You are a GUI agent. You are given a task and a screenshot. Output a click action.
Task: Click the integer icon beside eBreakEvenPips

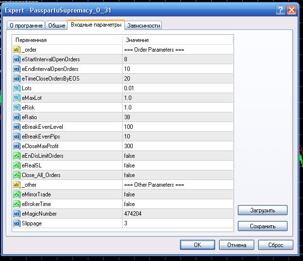point(17,137)
